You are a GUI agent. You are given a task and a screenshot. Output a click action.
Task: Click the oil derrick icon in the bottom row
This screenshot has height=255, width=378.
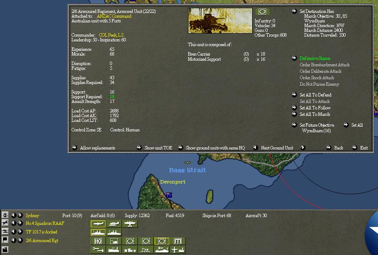pos(146,250)
